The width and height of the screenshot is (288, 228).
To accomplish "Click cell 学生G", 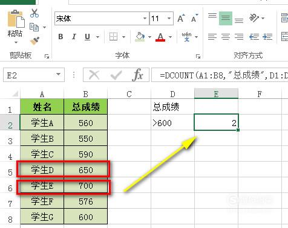I will [x=42, y=217].
